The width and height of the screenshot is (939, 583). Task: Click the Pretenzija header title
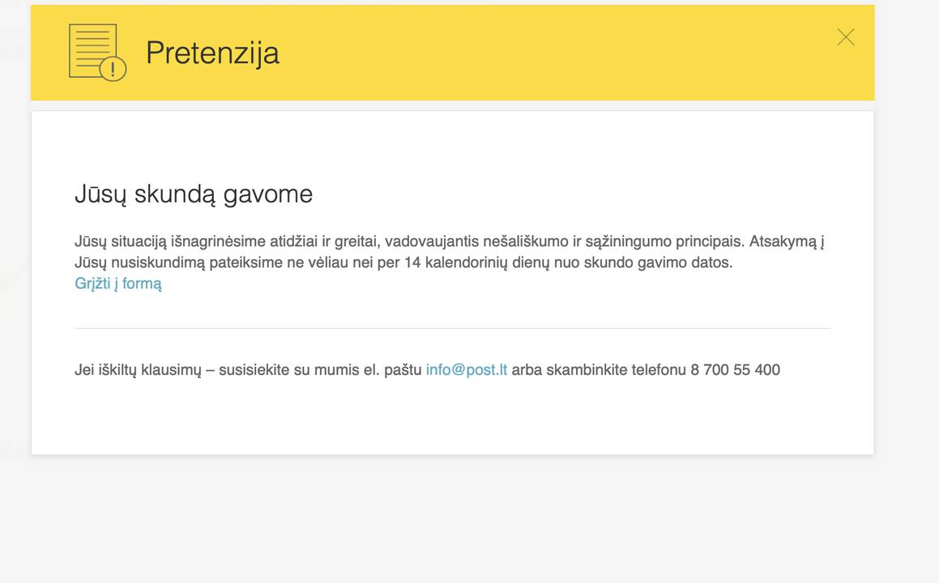(212, 53)
